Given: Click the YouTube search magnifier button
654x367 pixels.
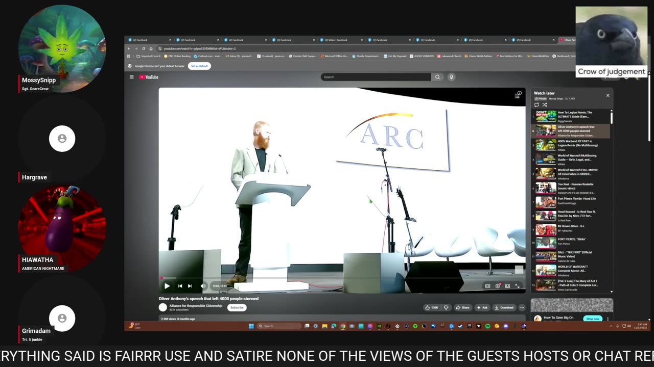Looking at the screenshot, I should click(x=437, y=77).
